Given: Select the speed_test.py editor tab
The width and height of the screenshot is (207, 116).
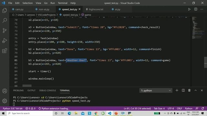Looking at the screenshot, I should [x=70, y=9].
